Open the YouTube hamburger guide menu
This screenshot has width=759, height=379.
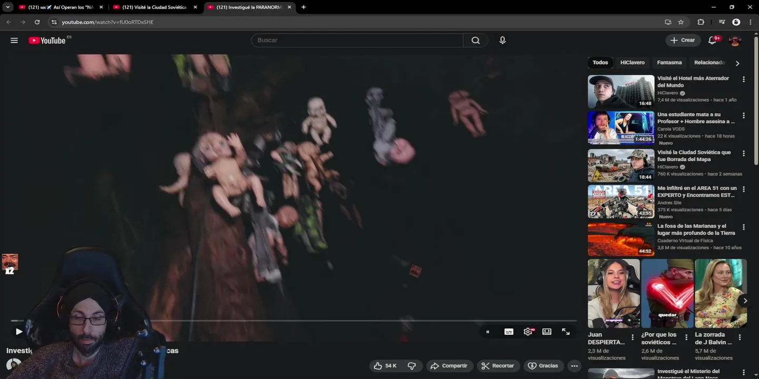pyautogui.click(x=14, y=41)
